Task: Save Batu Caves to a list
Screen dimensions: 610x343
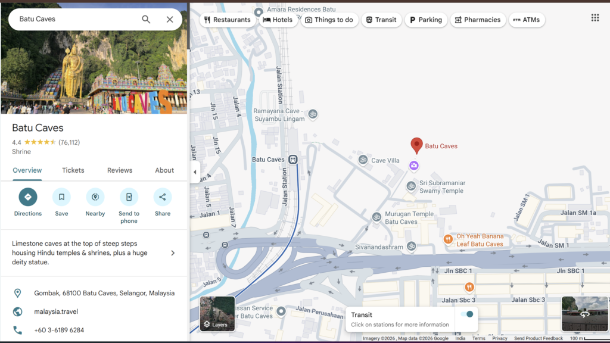Action: [x=61, y=197]
